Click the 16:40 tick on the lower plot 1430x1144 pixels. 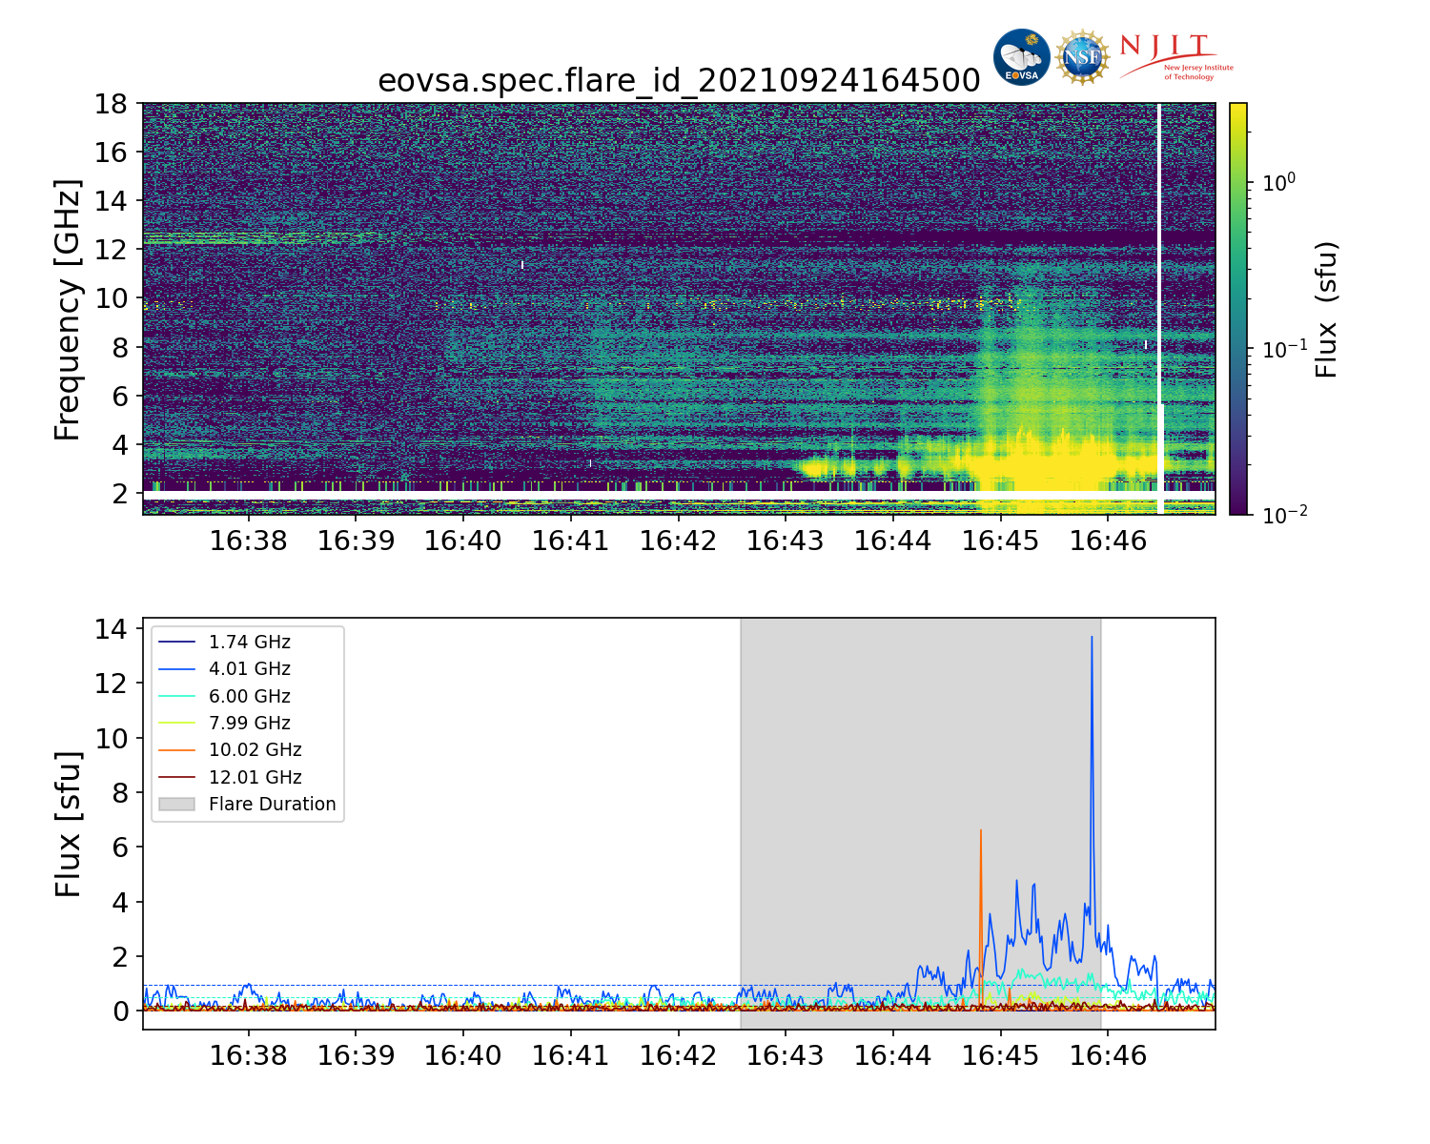463,1056
